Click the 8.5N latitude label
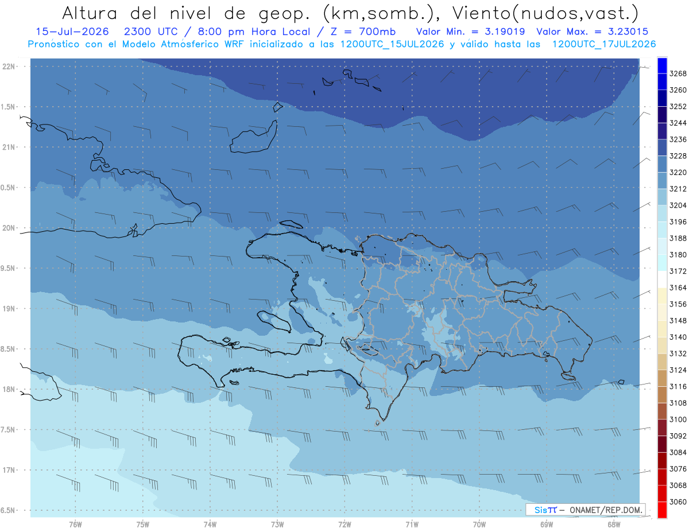This screenshot has width=689, height=532. [x=9, y=349]
